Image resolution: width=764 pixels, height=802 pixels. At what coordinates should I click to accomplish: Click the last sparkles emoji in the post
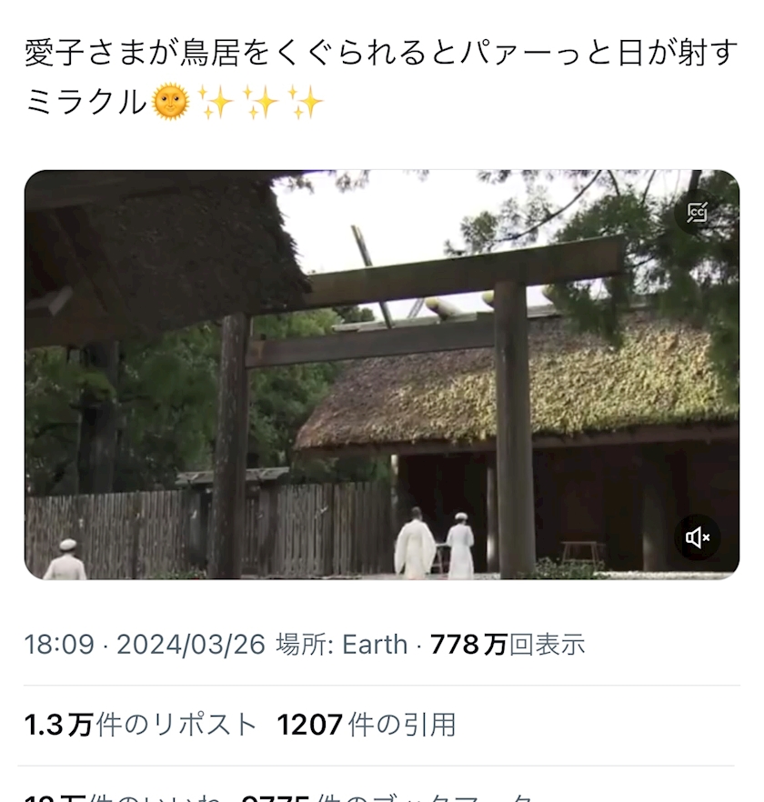point(306,102)
